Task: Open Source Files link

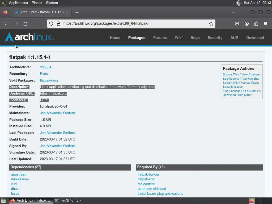Action: click(x=231, y=74)
